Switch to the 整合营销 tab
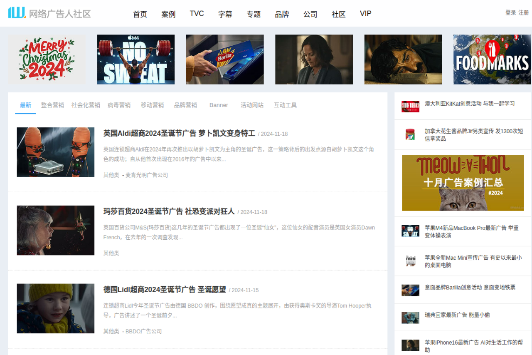This screenshot has width=532, height=355. click(52, 105)
